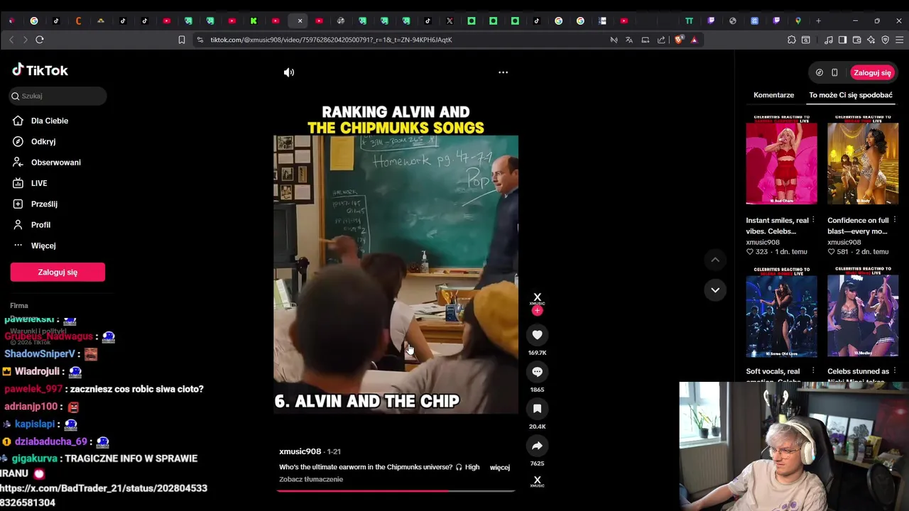Bookmark this page in the address bar
Image resolution: width=909 pixels, height=511 pixels.
pos(182,40)
